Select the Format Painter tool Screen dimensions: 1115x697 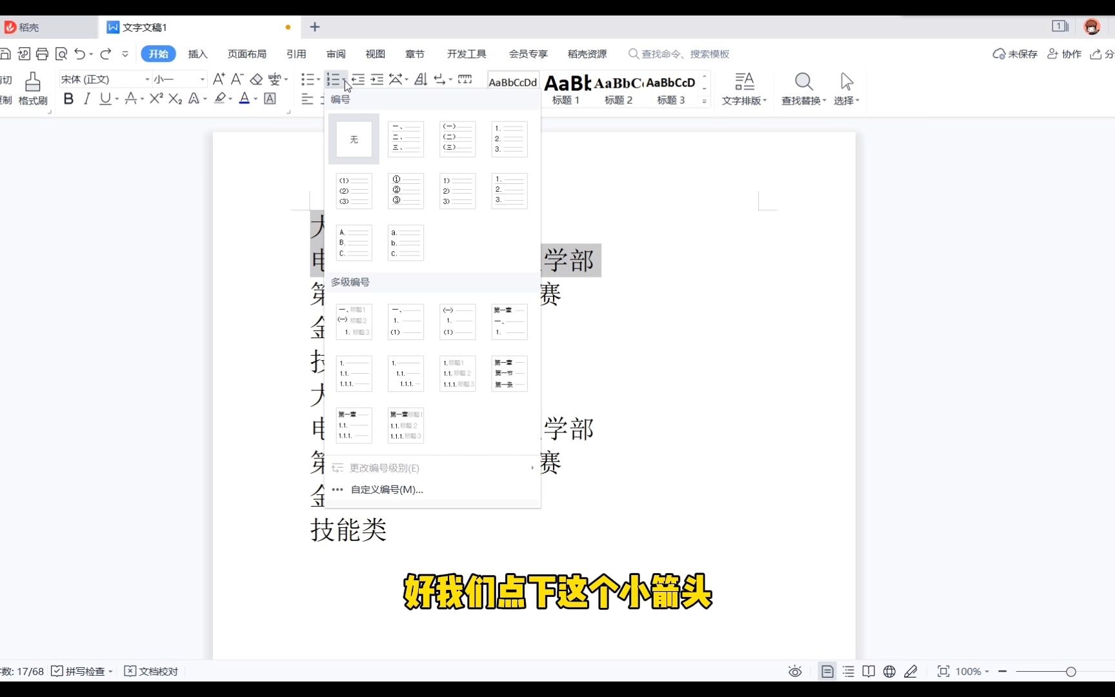(32, 85)
